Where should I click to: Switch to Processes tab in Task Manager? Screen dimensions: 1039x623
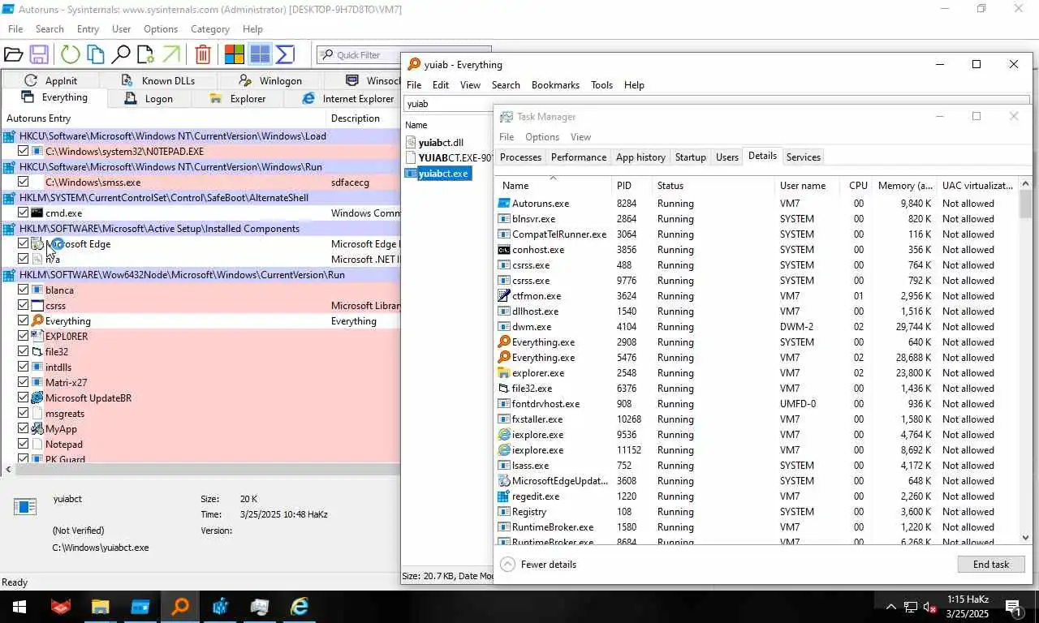tap(520, 157)
